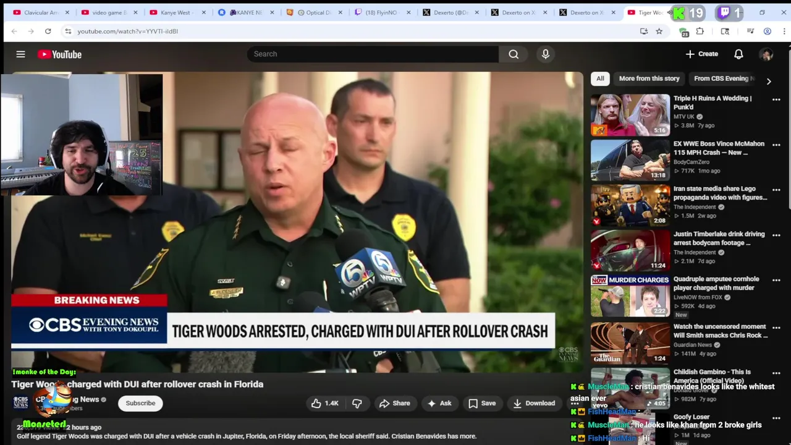The image size is (791, 445).
Task: Select the More from this story chip
Action: point(649,78)
